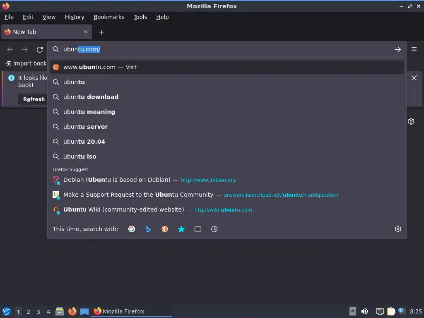This screenshot has width=424, height=318.
Task: Open Ubuntu Wiki bookmark suggestion
Action: pyautogui.click(x=227, y=210)
